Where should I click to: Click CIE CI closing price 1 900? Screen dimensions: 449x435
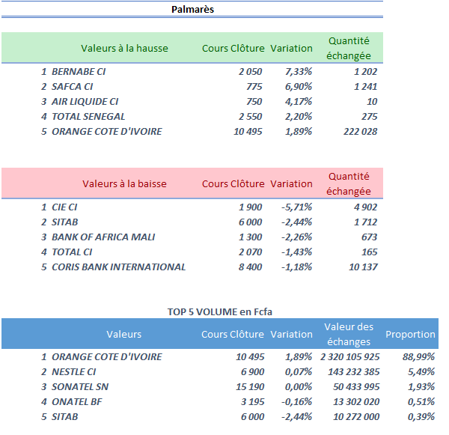pyautogui.click(x=250, y=207)
